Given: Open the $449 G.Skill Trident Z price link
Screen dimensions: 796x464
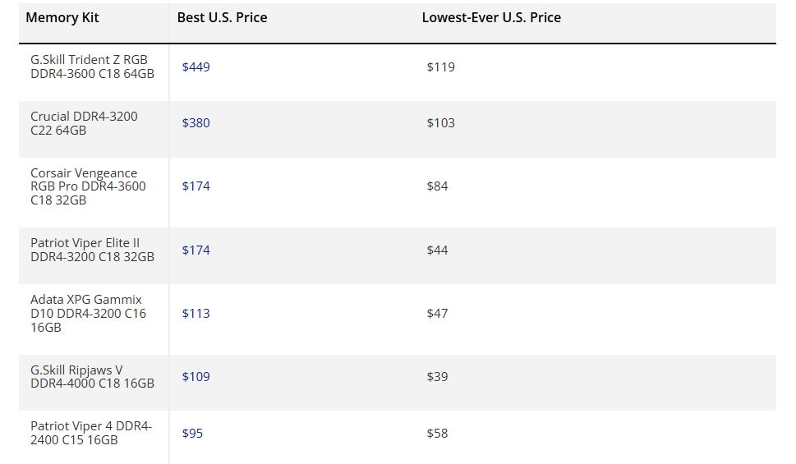Looking at the screenshot, I should [196, 67].
